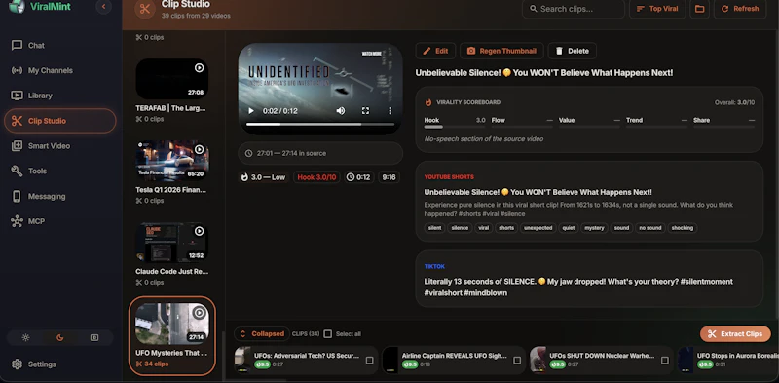Play icon on UFO Mysteries thumbnail
Image resolution: width=779 pixels, height=383 pixels.
pos(200,313)
